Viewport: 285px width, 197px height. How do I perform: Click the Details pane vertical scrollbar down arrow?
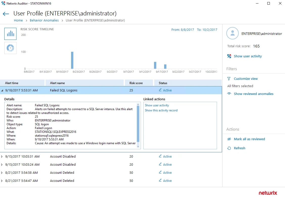point(138,146)
